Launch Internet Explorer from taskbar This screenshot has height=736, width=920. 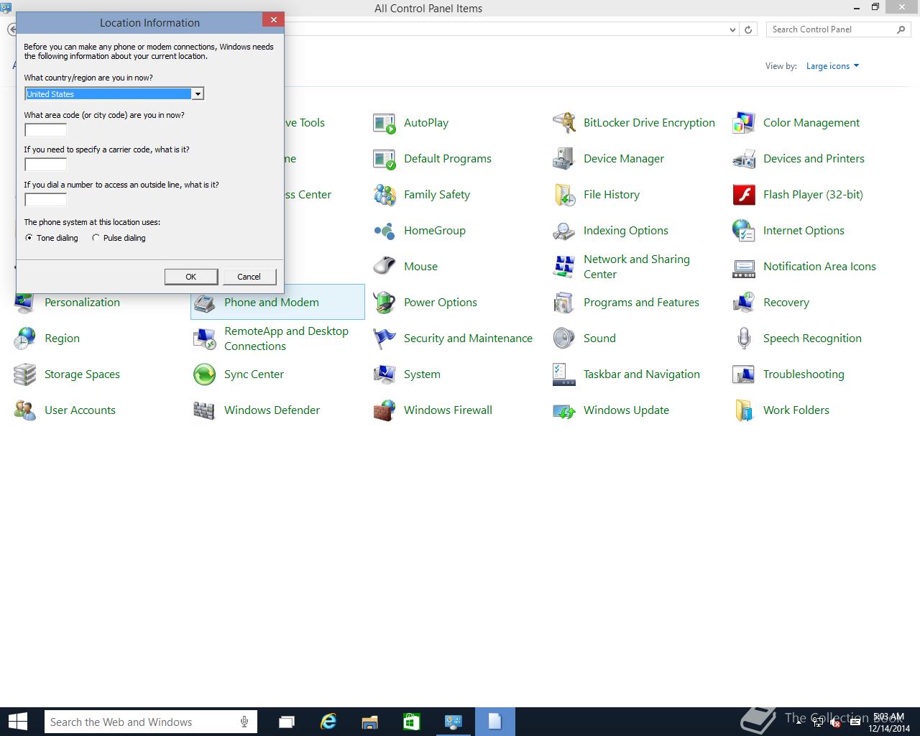tap(328, 722)
